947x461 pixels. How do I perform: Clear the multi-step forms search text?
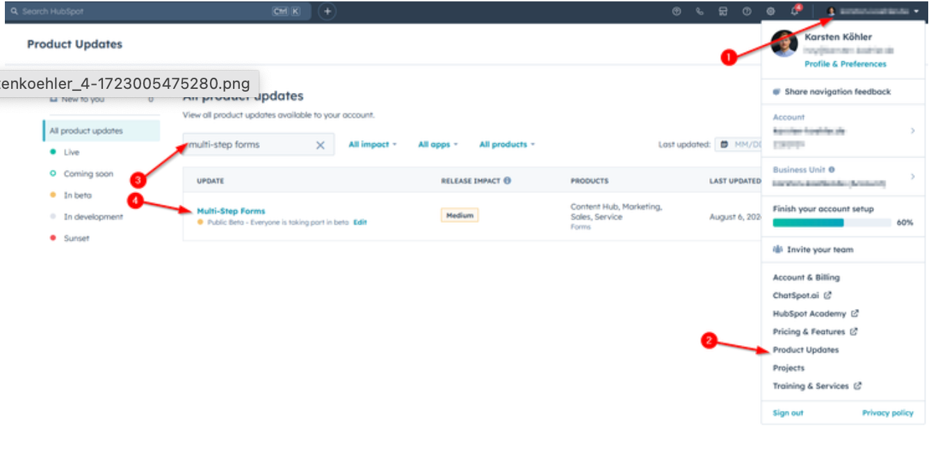coord(321,145)
